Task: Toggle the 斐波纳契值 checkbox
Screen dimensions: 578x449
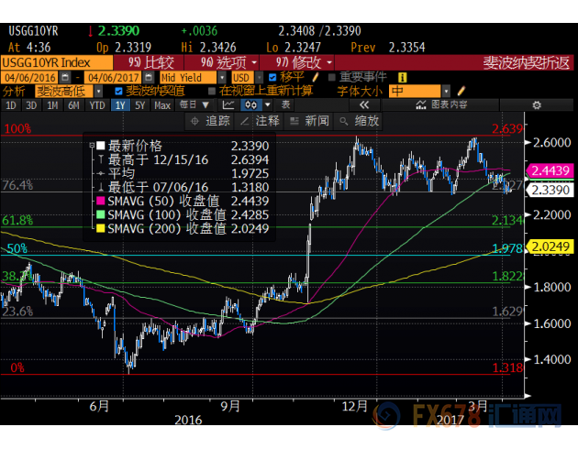Action: tap(118, 91)
